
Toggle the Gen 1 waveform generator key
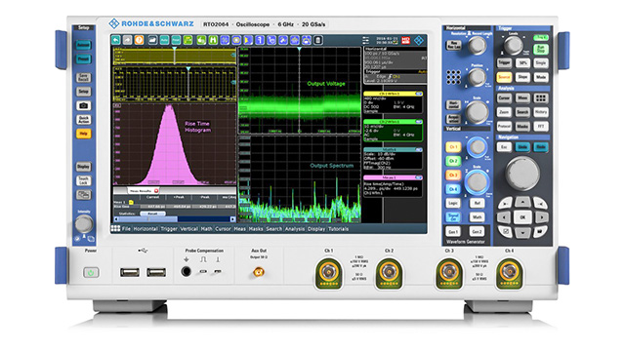pyautogui.click(x=453, y=231)
